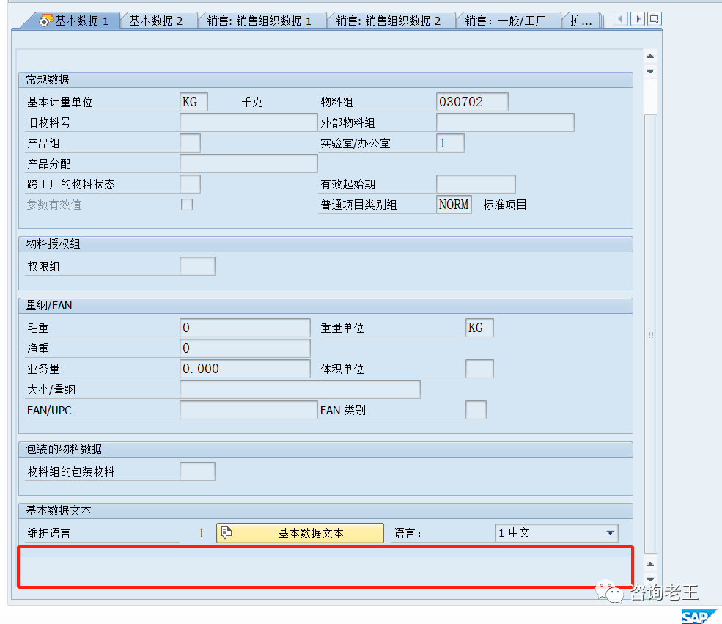Click the 千克 unit description text
The image size is (722, 624).
(x=252, y=102)
